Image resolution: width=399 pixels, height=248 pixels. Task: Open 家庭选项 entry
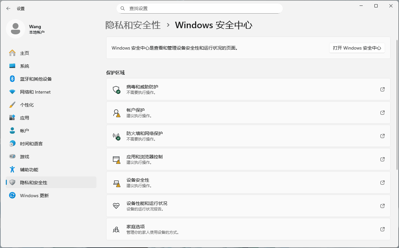click(x=248, y=229)
